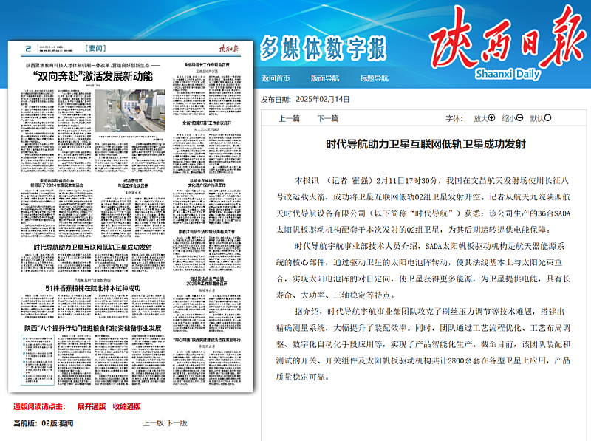This screenshot has width=591, height=441.
Task: Click 收缩通版 to collapse spread
Action: coord(126,407)
